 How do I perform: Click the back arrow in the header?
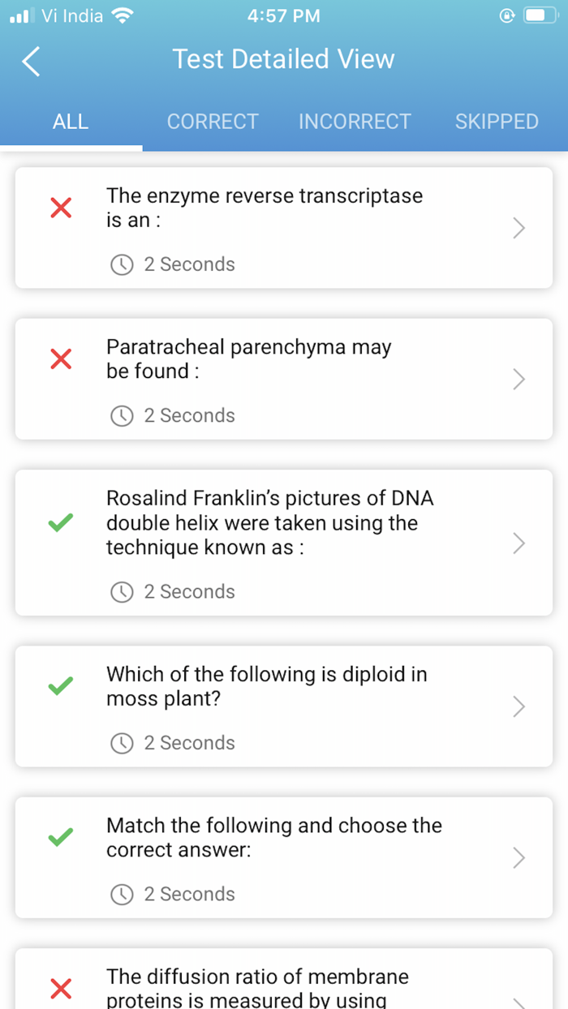click(x=31, y=60)
